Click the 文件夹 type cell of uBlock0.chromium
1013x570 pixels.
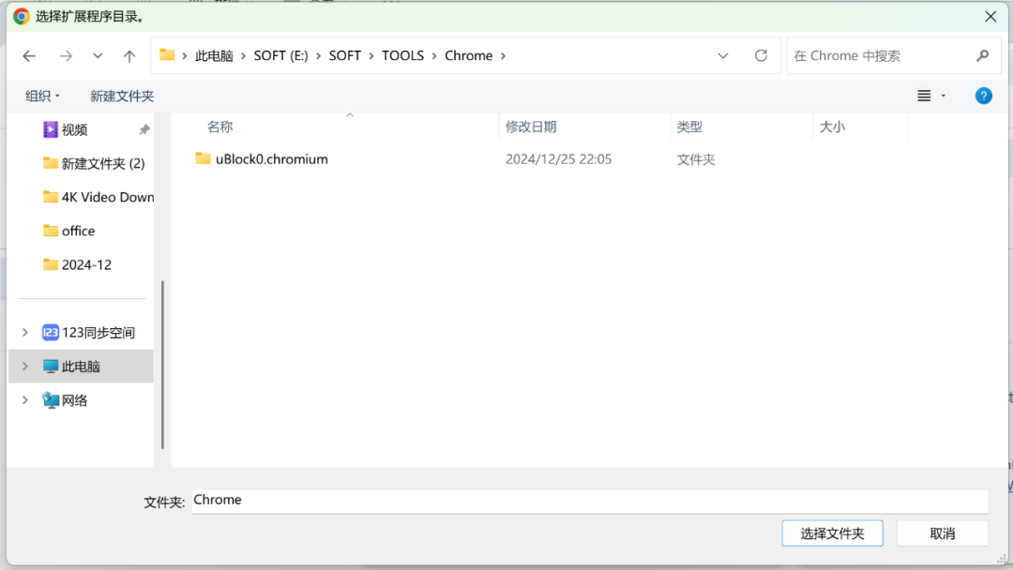(x=696, y=159)
